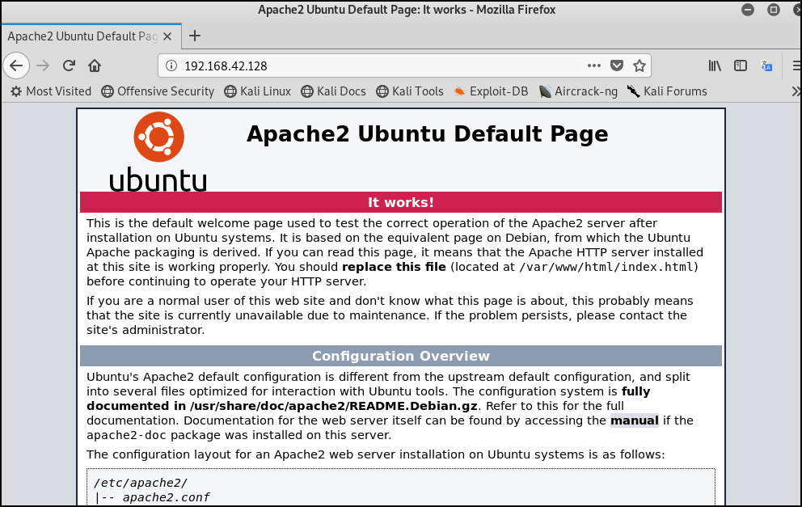The height and width of the screenshot is (507, 802).
Task: Open page actions three-dot menu
Action: (x=594, y=66)
